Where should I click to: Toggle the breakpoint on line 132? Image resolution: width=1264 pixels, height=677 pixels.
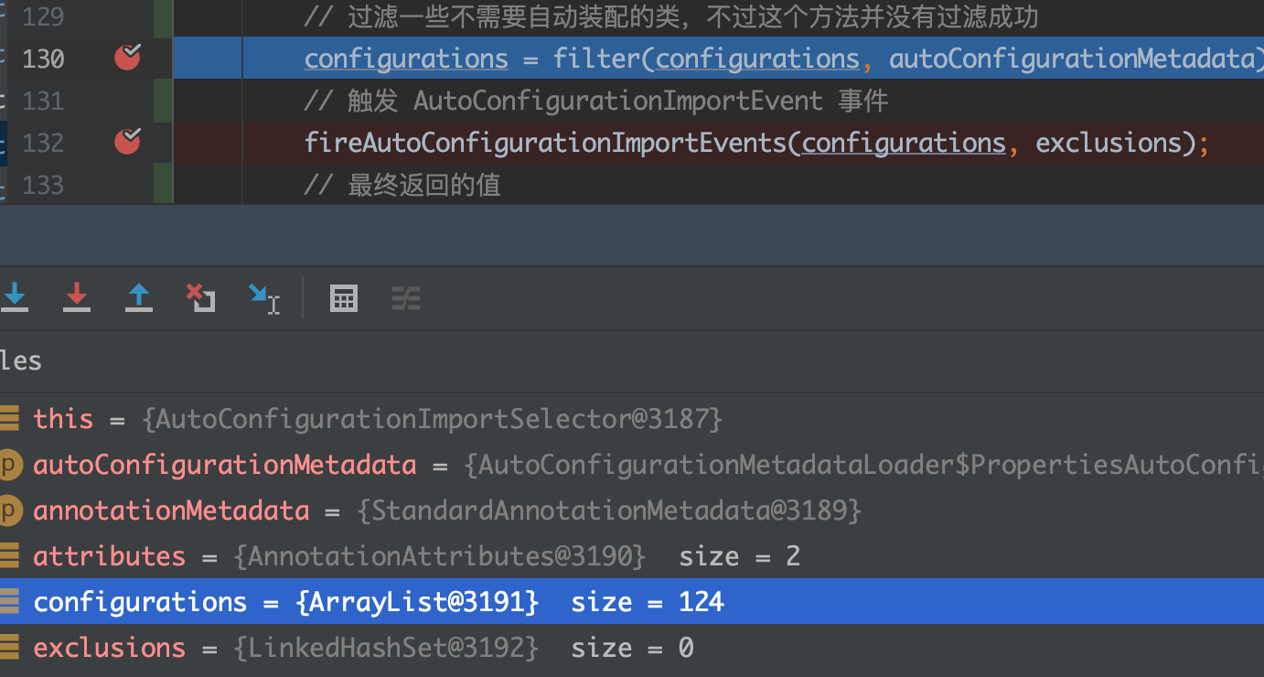coord(127,142)
